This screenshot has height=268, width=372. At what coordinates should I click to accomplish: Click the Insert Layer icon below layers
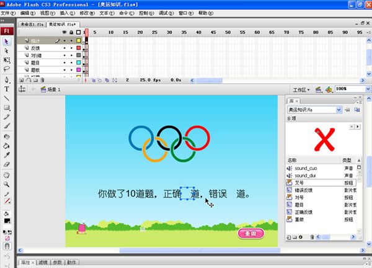pos(21,80)
